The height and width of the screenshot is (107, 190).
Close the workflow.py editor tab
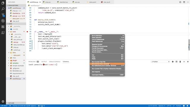point(40,2)
